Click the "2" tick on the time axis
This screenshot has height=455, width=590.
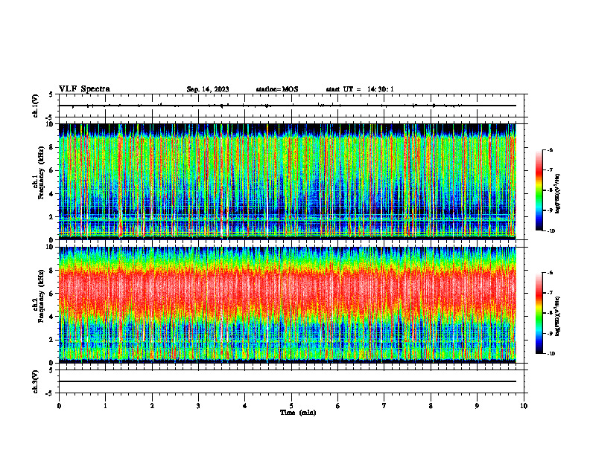coord(152,406)
